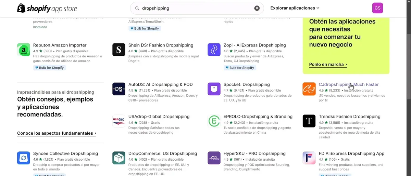
Task: Open the EPROLO app icon
Action: click(214, 121)
